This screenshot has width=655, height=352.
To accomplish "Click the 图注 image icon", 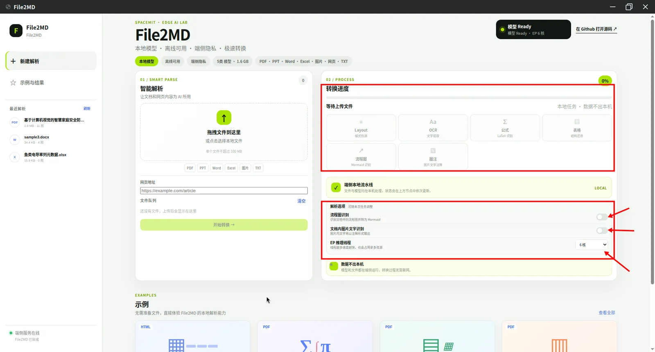I will tap(433, 151).
